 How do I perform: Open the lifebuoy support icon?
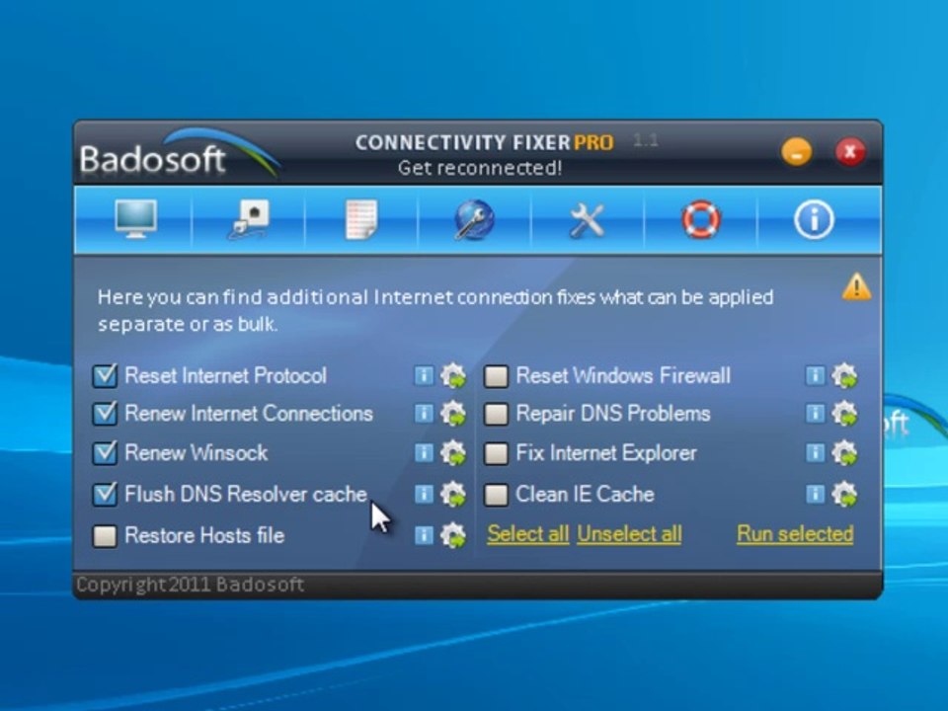(x=701, y=219)
